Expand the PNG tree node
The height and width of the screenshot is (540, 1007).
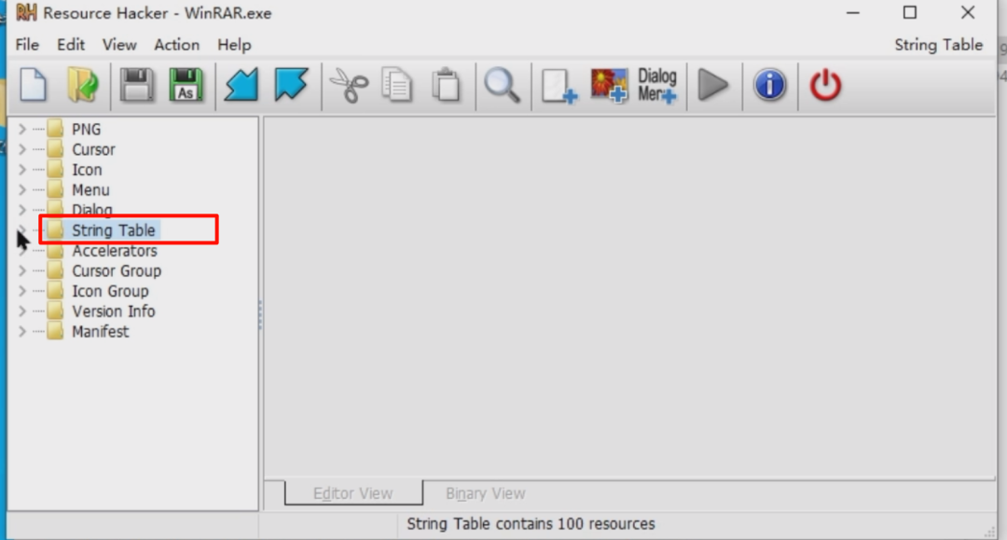click(x=22, y=129)
